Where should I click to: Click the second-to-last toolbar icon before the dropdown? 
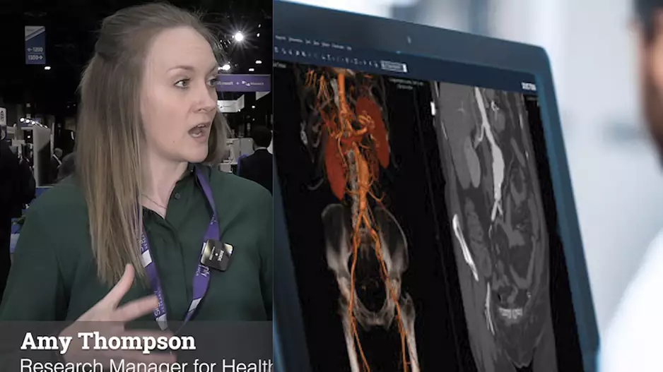(368, 64)
